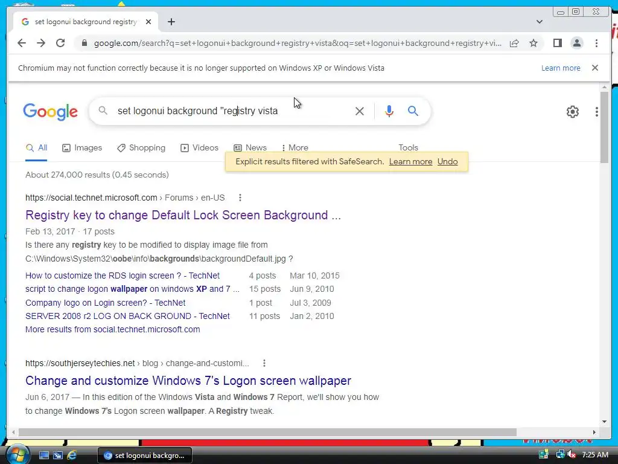Open the network tray icon
Viewport: 618px width, 464px height.
(559, 454)
